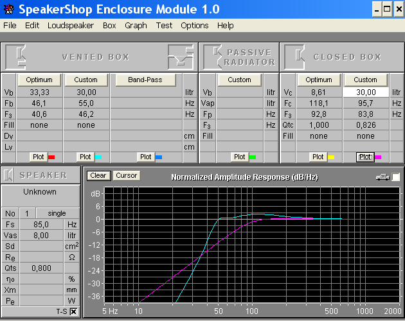Click Closed Box Custom Qtc value 0,826
Screen dimensions: 405x321
coord(366,125)
